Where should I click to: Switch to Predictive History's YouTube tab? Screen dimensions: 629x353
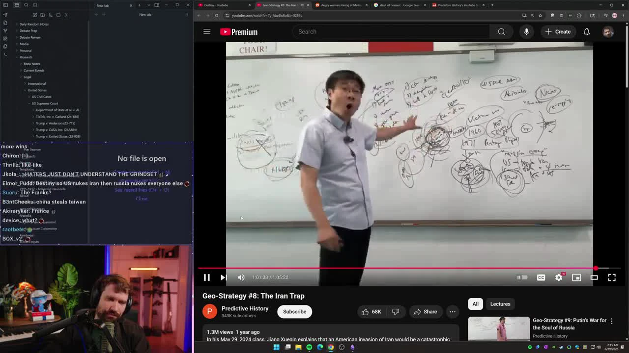click(x=457, y=5)
